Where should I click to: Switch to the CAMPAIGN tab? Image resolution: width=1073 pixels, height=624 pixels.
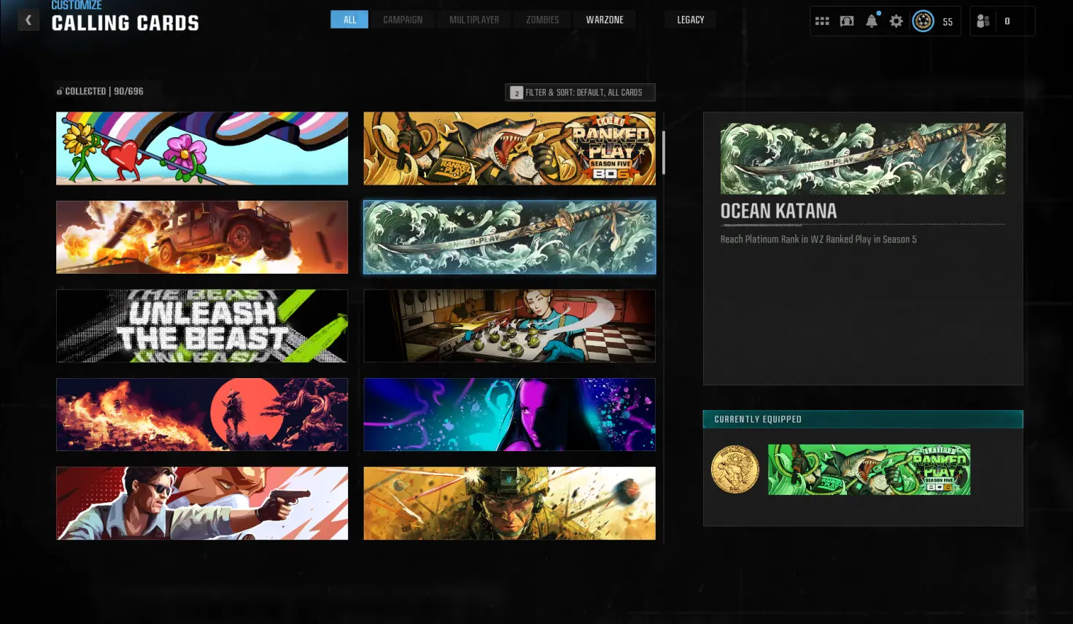403,20
